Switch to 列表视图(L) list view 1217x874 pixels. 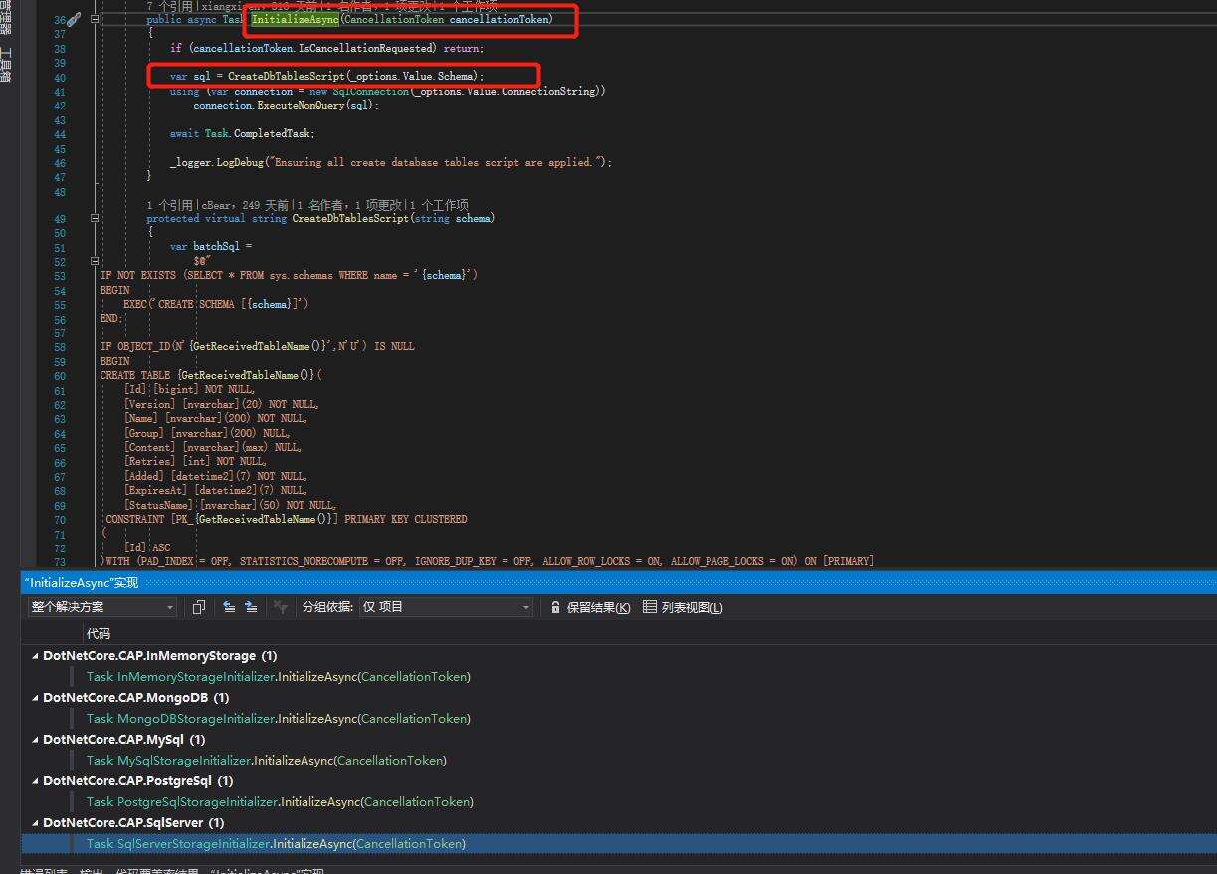coord(692,607)
